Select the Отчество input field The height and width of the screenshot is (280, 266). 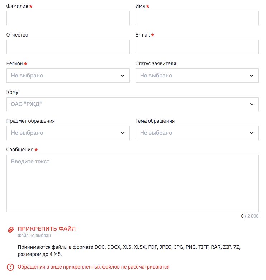(x=68, y=47)
